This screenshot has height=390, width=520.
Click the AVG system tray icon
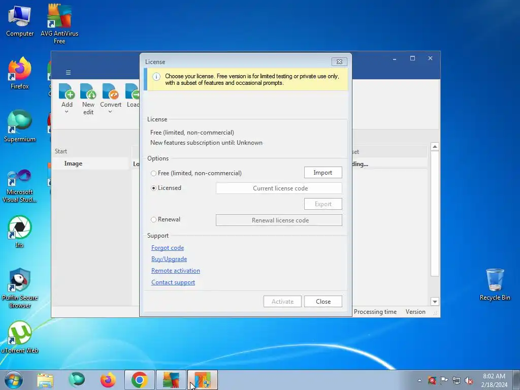[432, 380]
